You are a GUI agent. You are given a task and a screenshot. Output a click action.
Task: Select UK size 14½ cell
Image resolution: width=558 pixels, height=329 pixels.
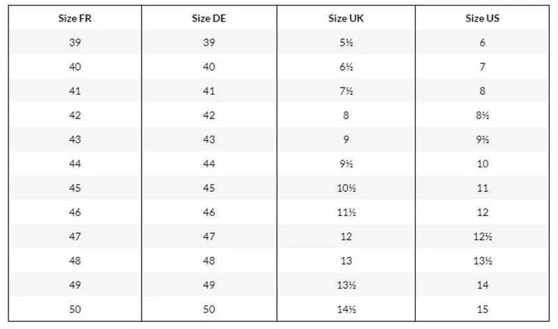click(x=346, y=309)
